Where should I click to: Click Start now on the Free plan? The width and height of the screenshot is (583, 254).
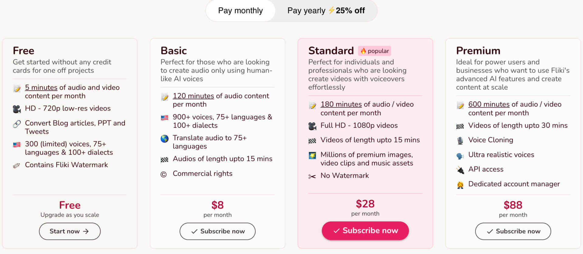tap(70, 231)
